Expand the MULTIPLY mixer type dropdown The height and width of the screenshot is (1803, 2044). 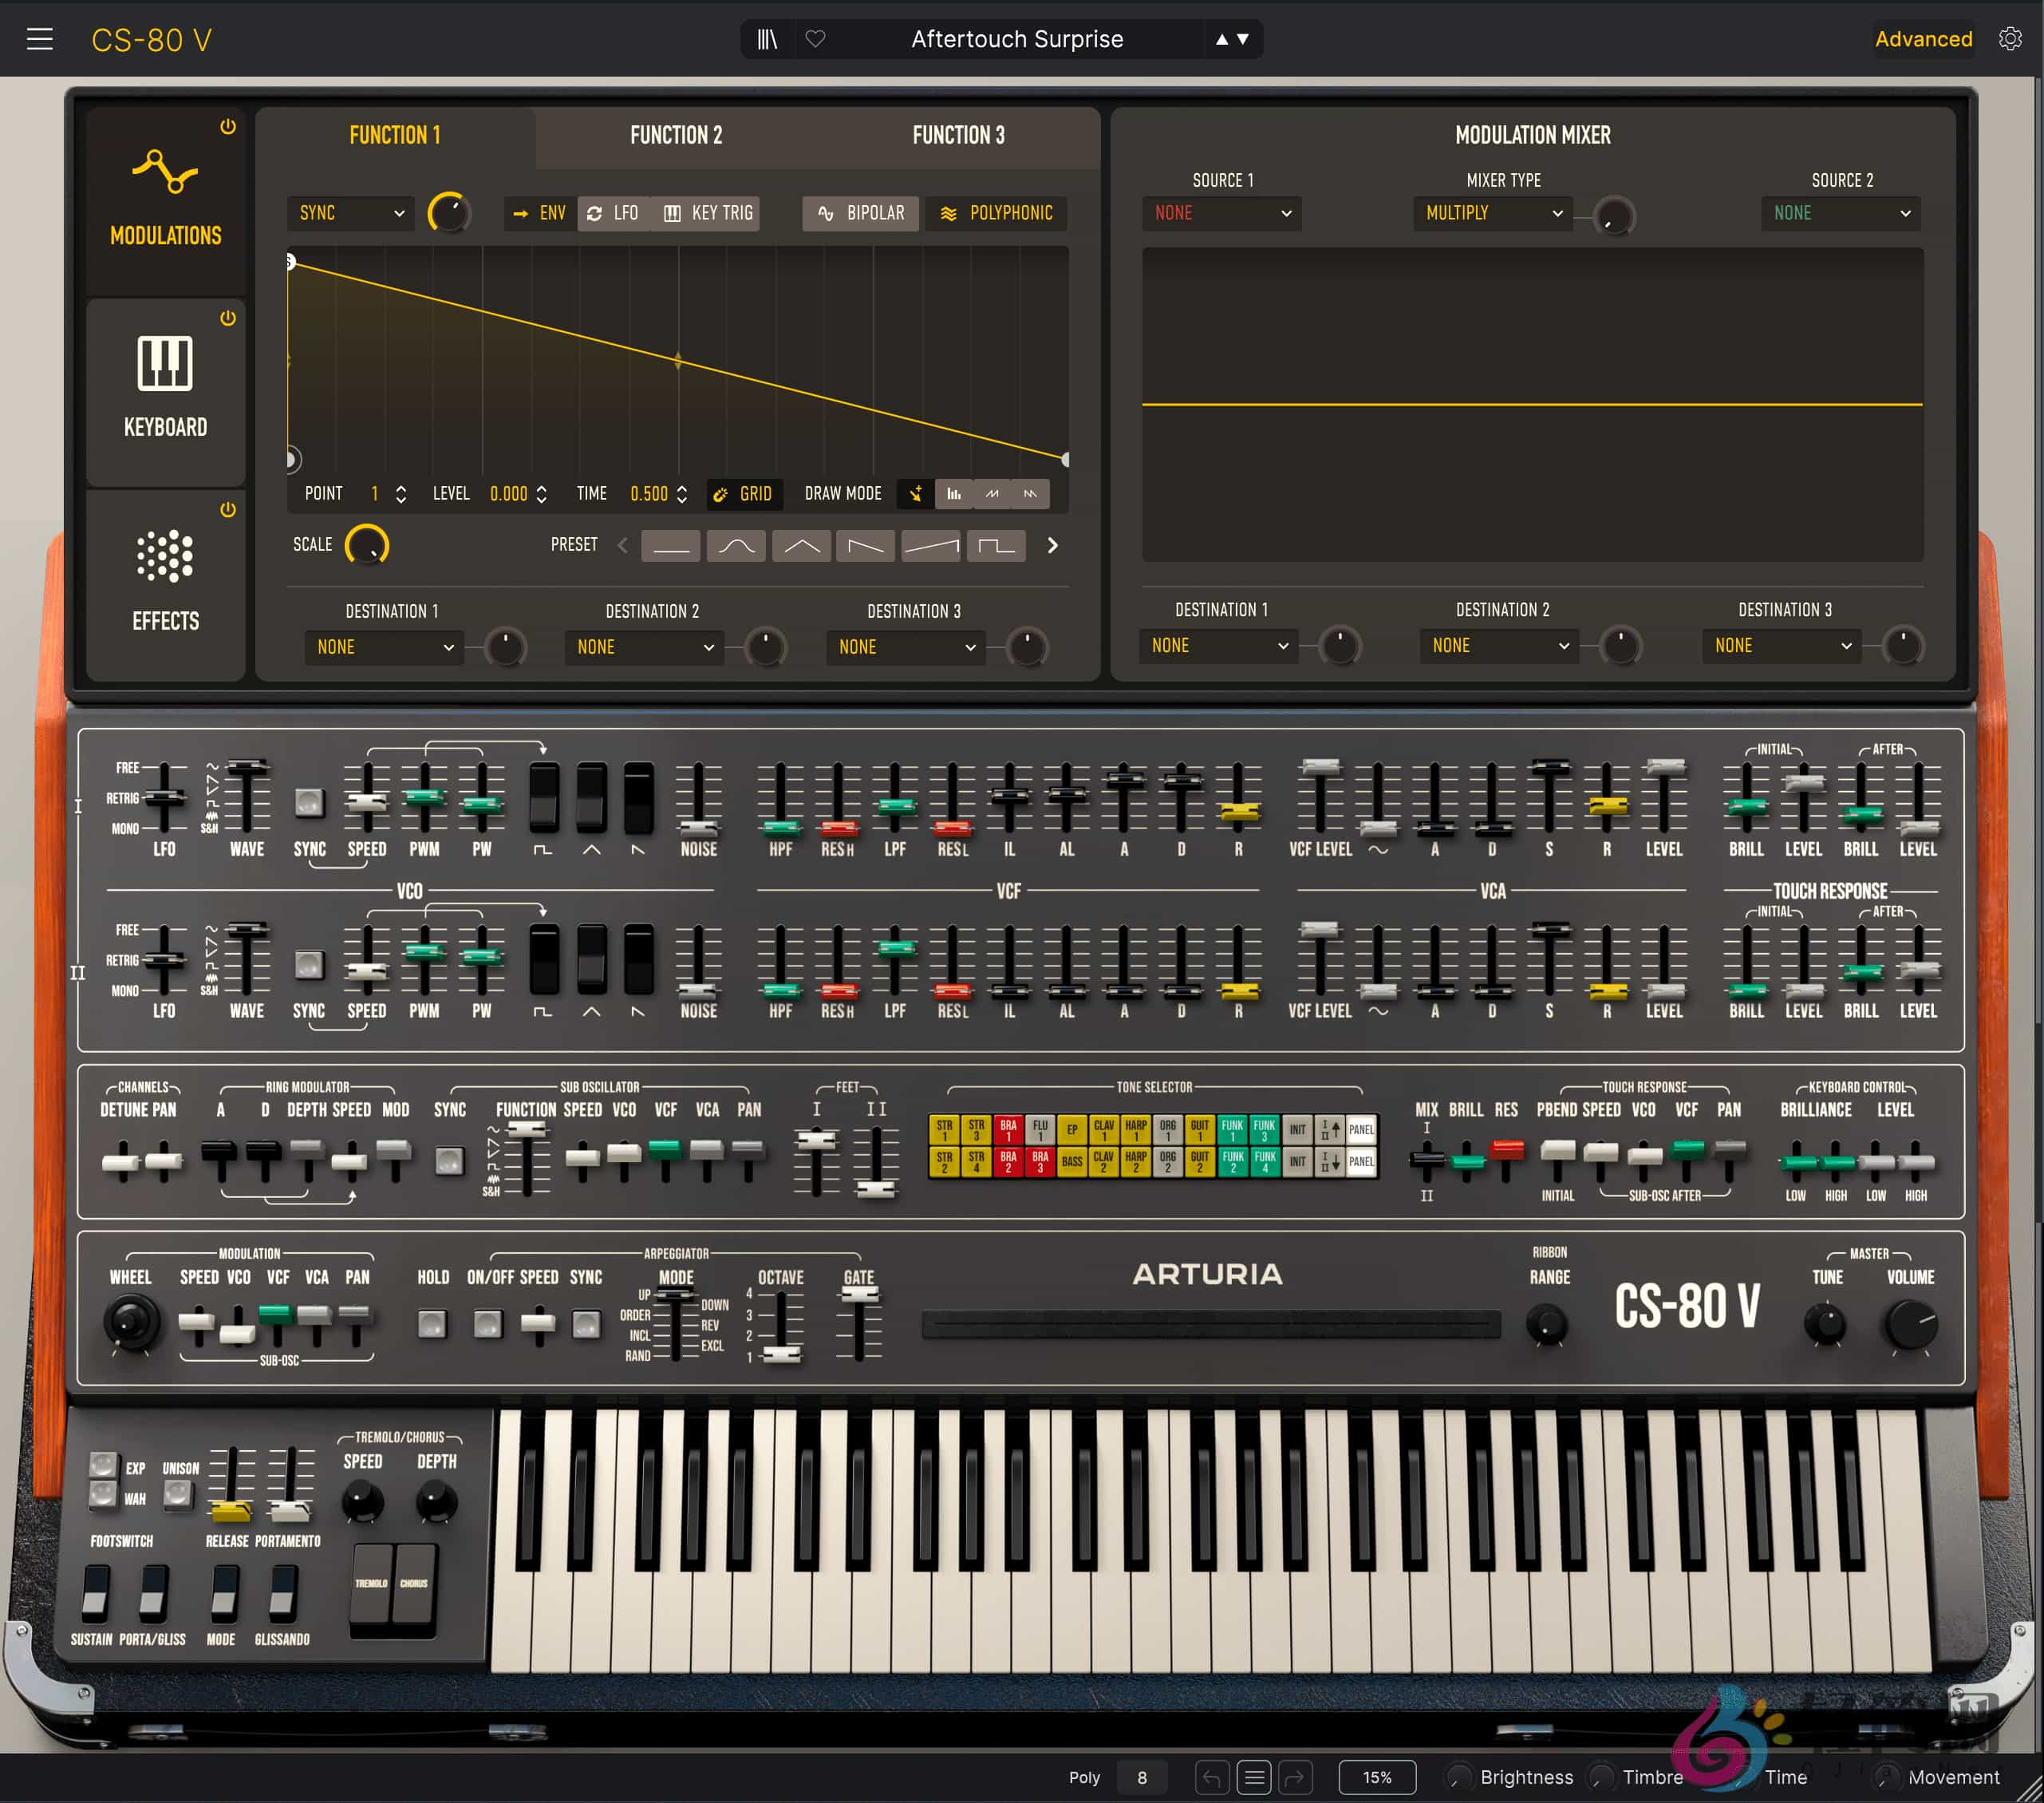(1492, 213)
